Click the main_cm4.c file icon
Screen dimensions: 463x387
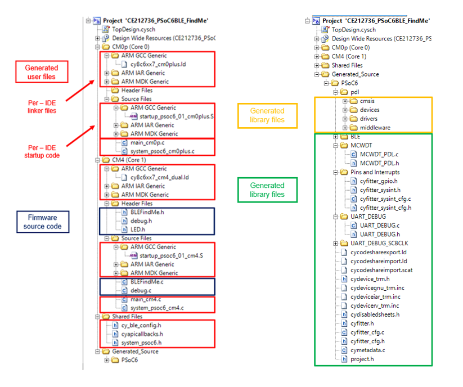point(124,299)
